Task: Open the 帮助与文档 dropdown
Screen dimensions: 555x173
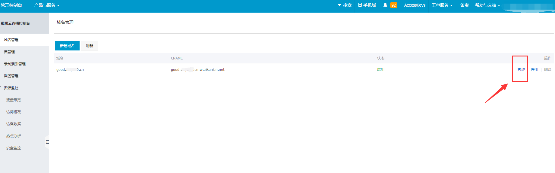Action: point(487,5)
